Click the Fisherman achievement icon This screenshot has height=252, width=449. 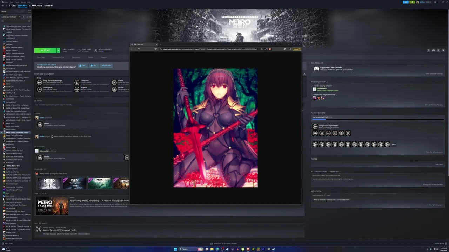click(77, 83)
